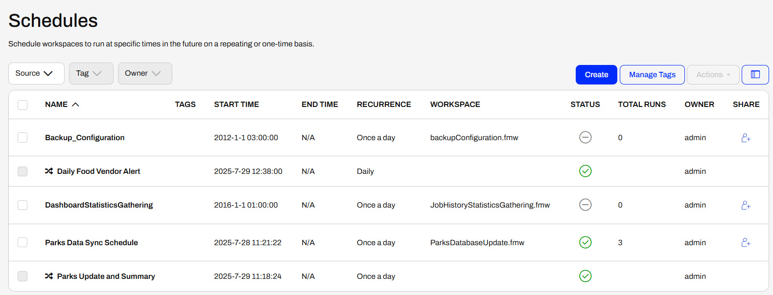Click share icon for DashboardStatisticsGathering row
The width and height of the screenshot is (773, 295).
click(x=746, y=205)
